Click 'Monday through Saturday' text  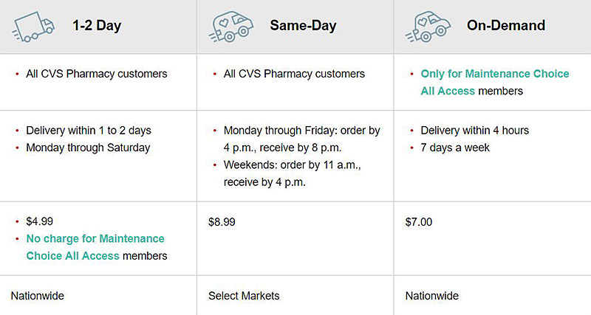(88, 148)
